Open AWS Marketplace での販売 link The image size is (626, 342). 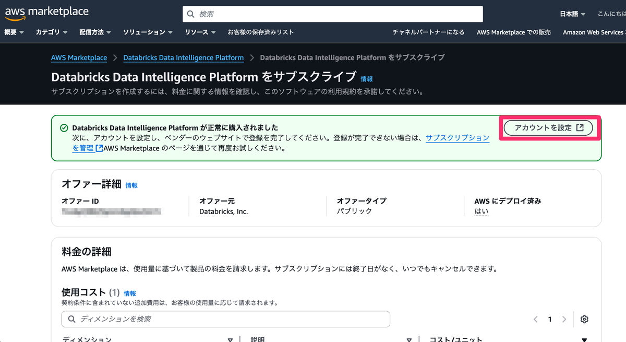click(514, 32)
